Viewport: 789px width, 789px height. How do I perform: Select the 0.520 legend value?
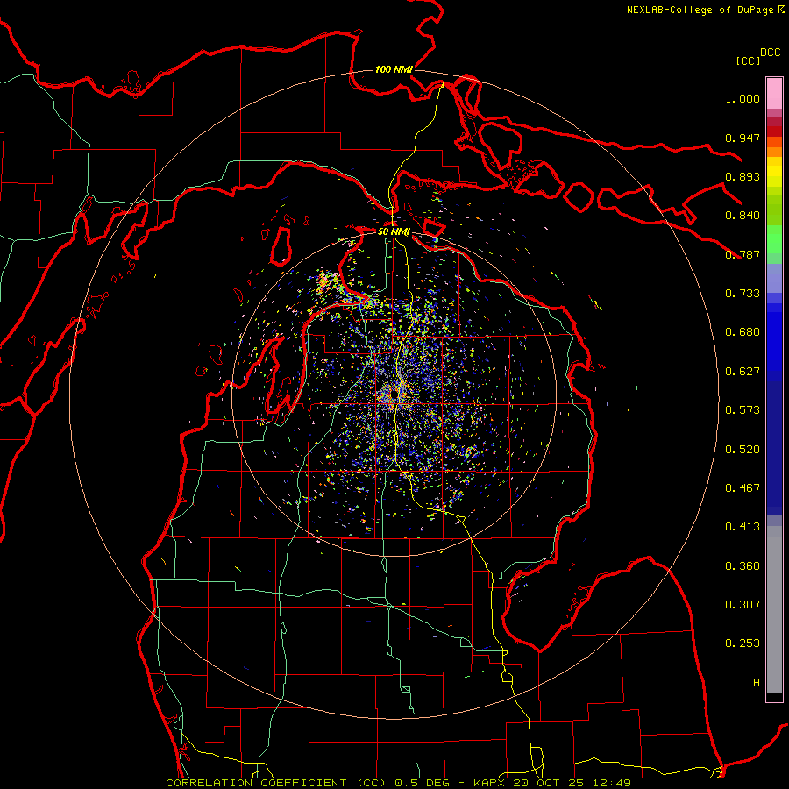click(743, 450)
